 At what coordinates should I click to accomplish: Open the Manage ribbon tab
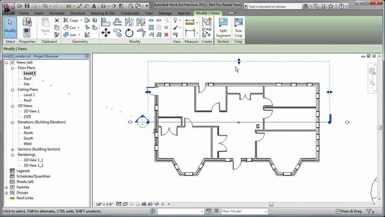coord(165,13)
